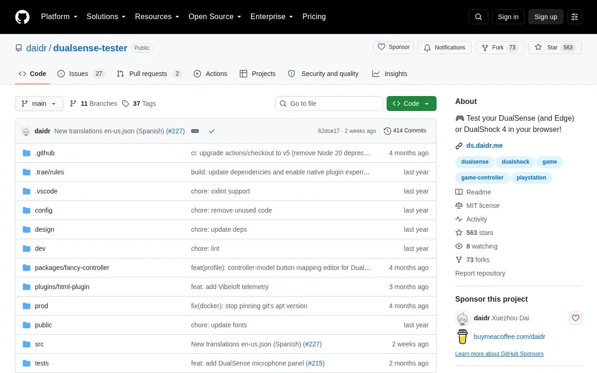Open daidr avatar in Sponsor this project
This screenshot has width=597, height=373.
(463, 318)
